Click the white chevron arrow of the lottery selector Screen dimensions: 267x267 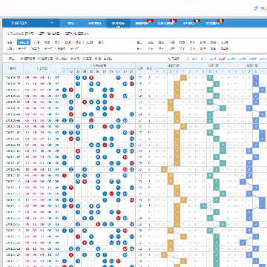[52, 23]
